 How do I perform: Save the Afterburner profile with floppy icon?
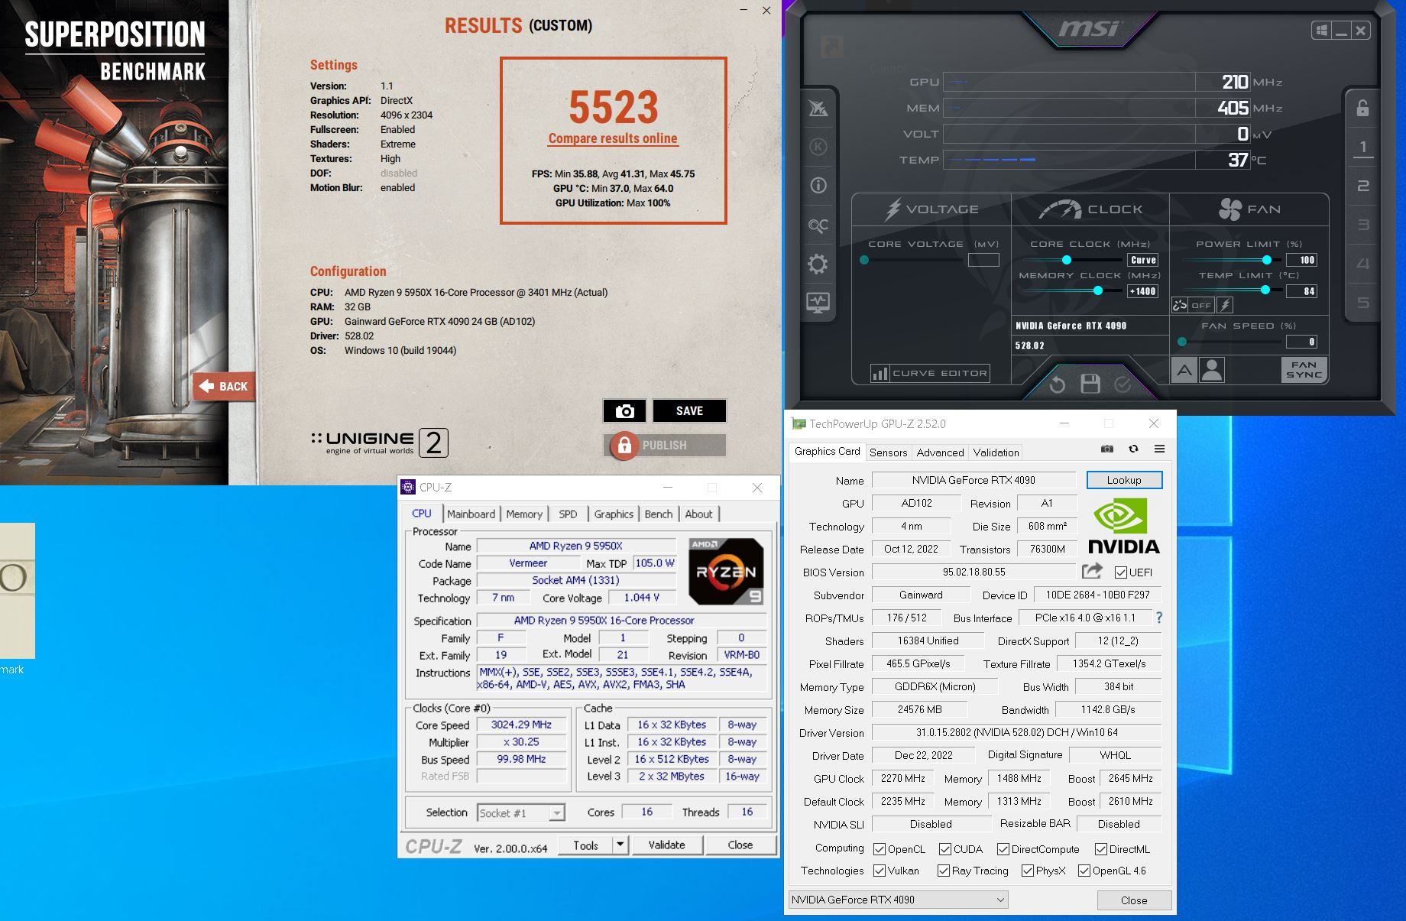pyautogui.click(x=1090, y=384)
